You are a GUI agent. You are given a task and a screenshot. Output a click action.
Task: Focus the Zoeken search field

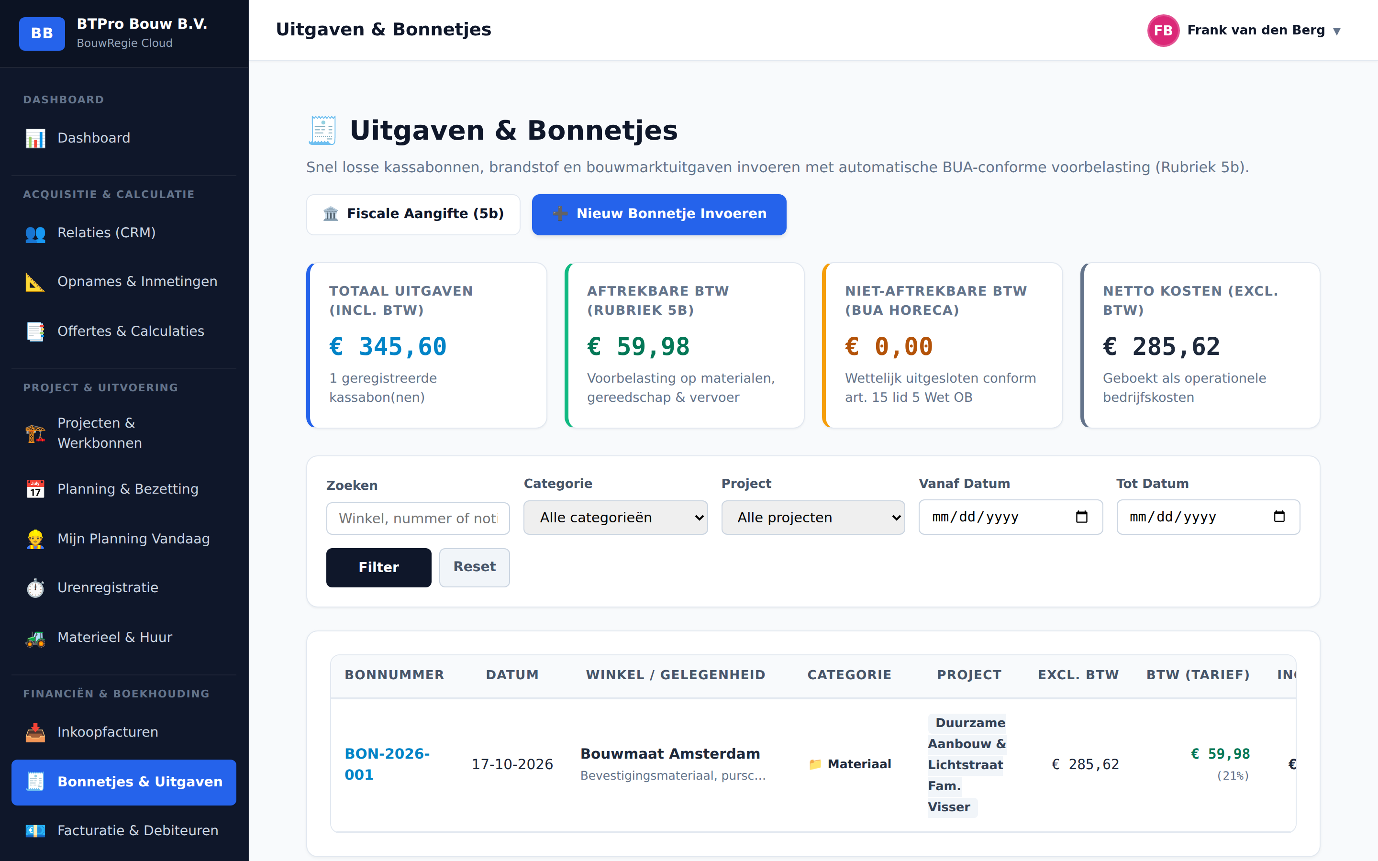click(x=417, y=518)
